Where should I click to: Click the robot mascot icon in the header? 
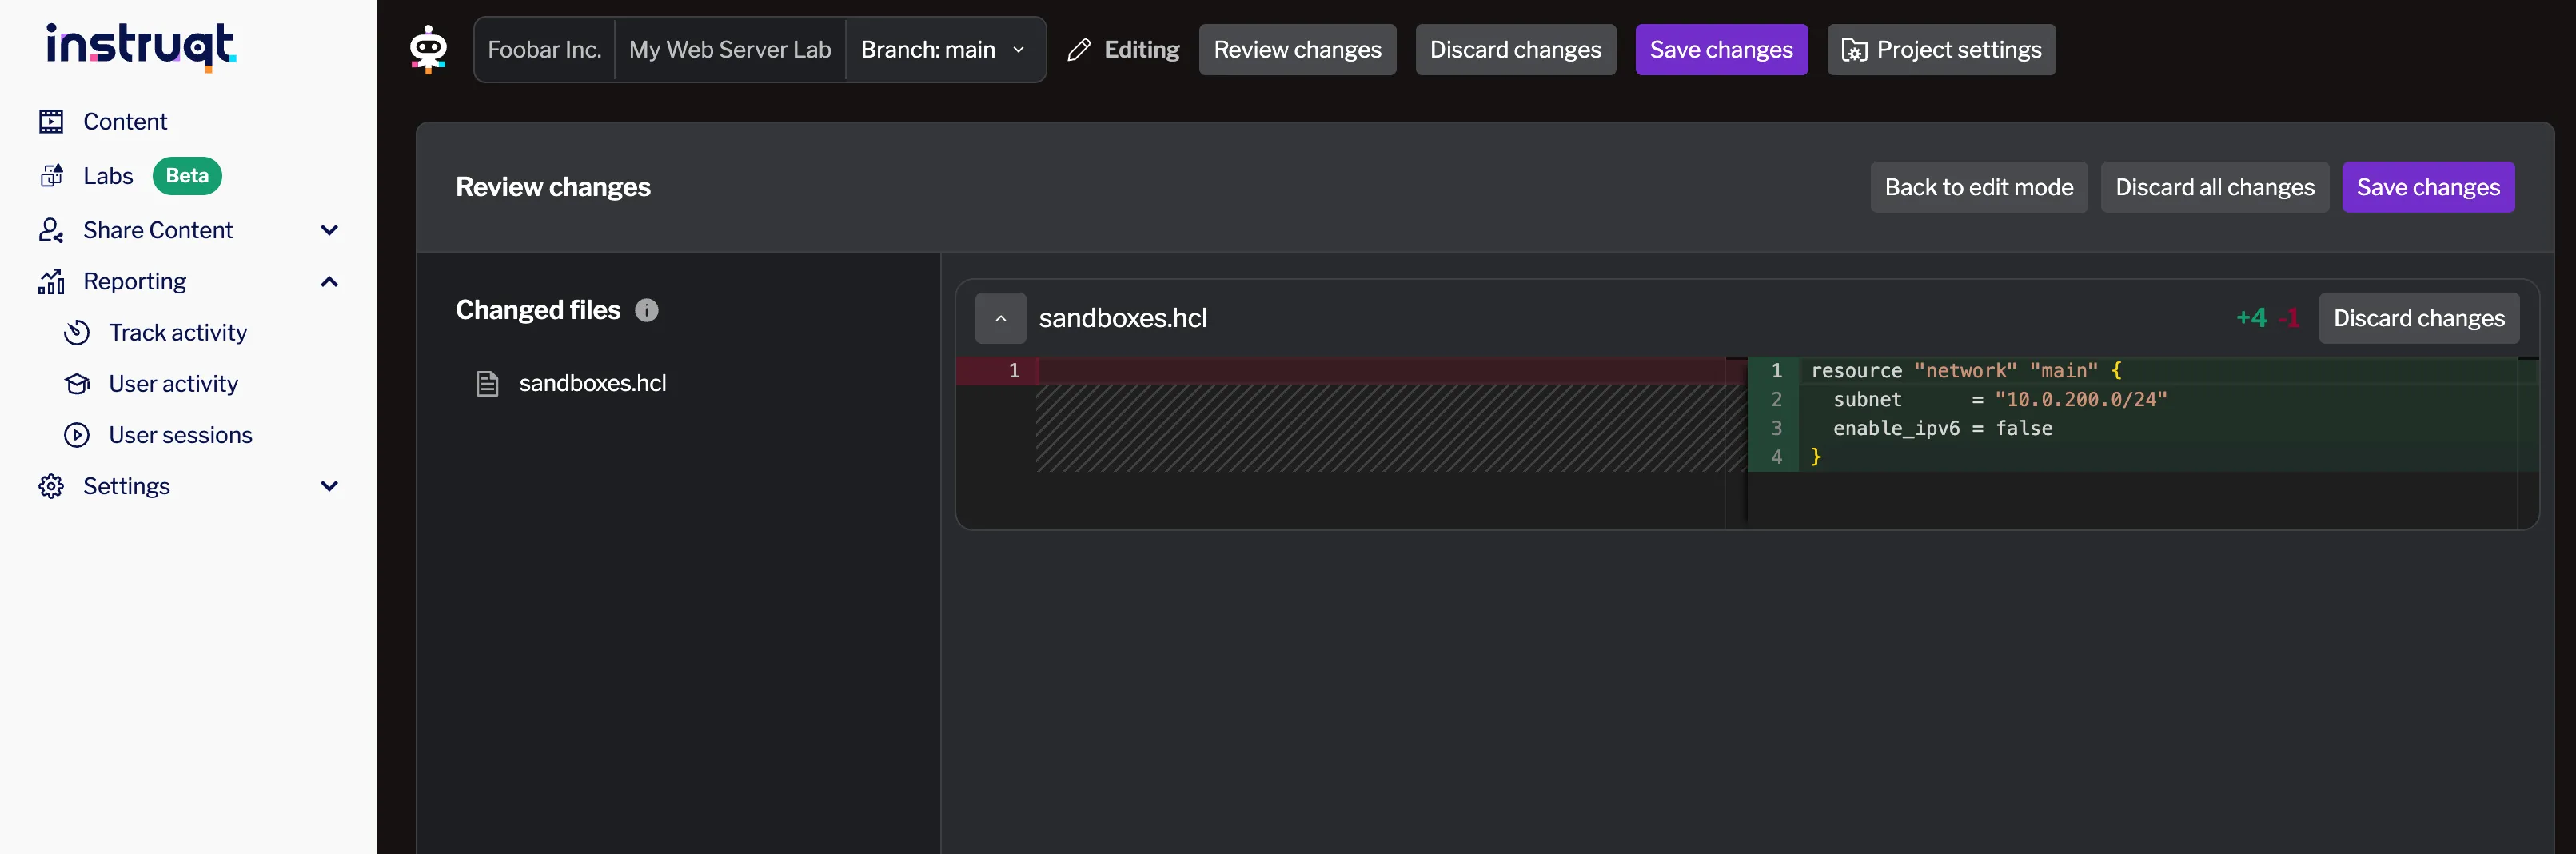click(428, 49)
